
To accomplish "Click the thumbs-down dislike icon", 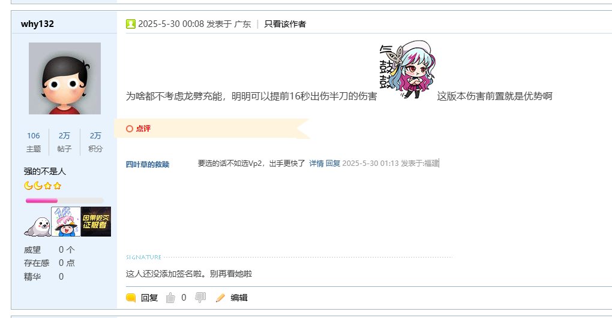I will (200, 298).
